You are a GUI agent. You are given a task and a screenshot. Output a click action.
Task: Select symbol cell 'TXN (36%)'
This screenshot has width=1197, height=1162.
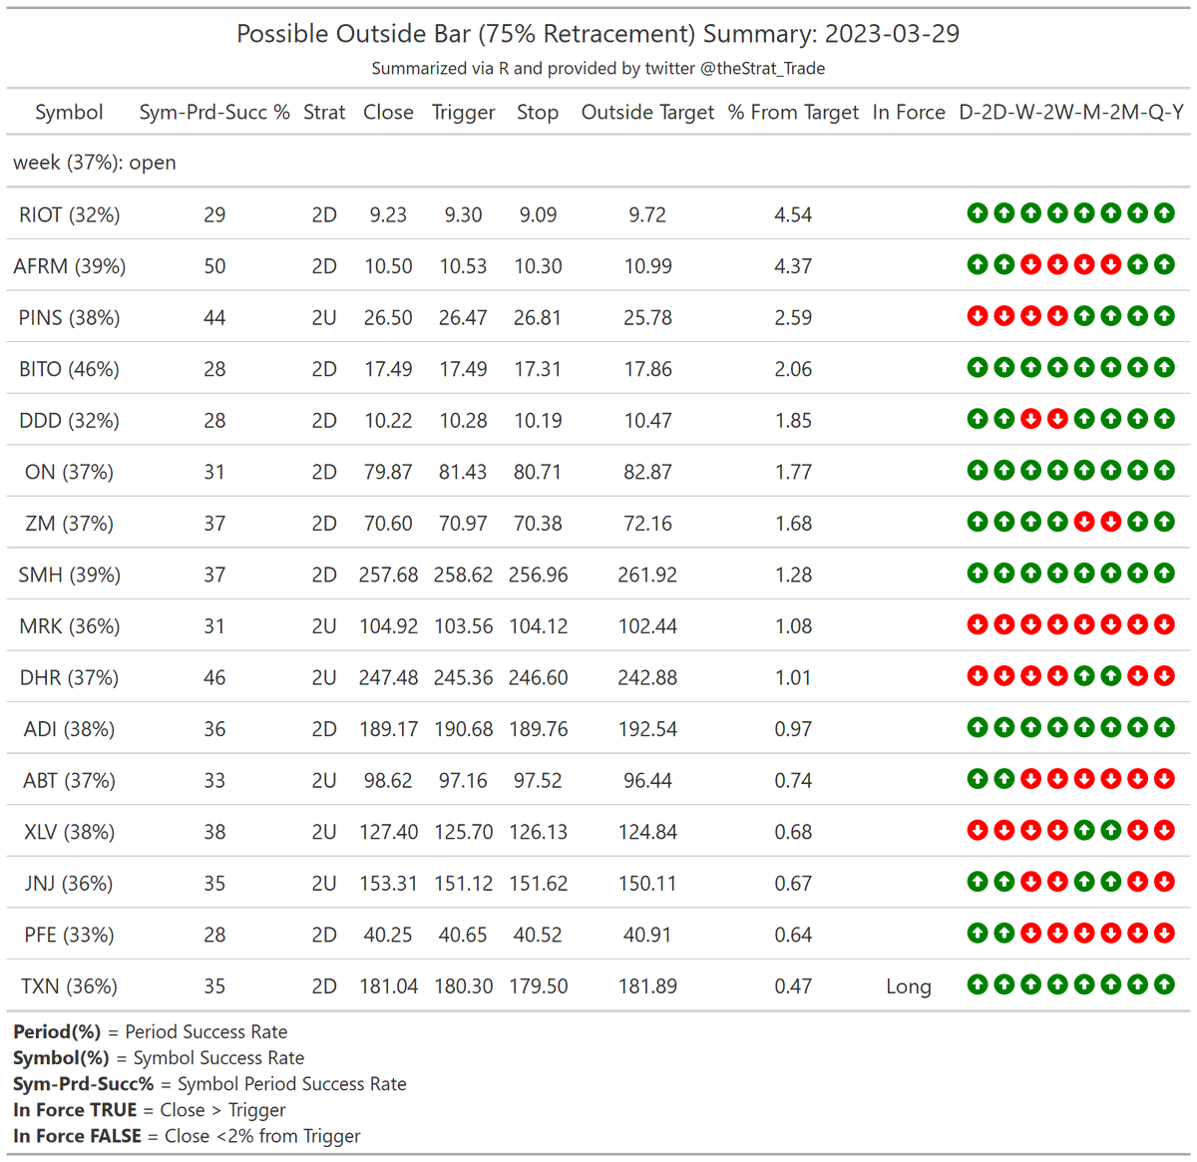(x=69, y=986)
